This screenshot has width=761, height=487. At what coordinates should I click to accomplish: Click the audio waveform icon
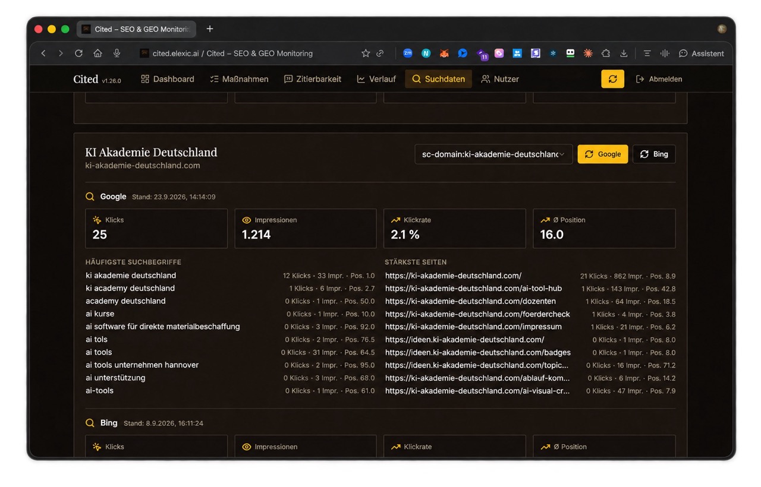click(x=665, y=53)
